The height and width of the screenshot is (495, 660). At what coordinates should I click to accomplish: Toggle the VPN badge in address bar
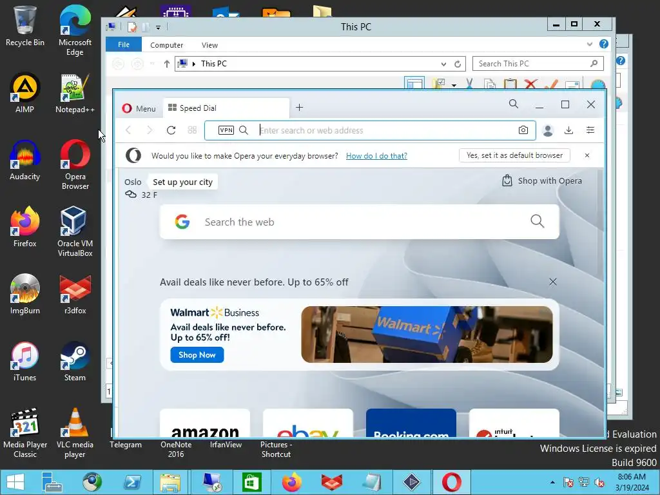(226, 130)
